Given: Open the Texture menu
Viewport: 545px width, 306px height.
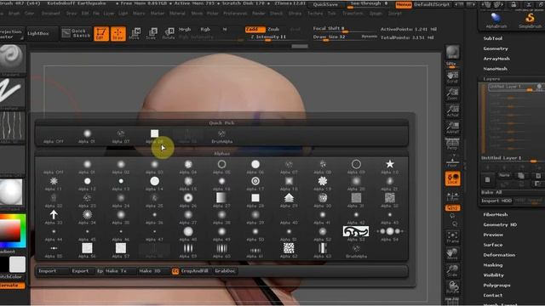Looking at the screenshot, I should pos(315,14).
